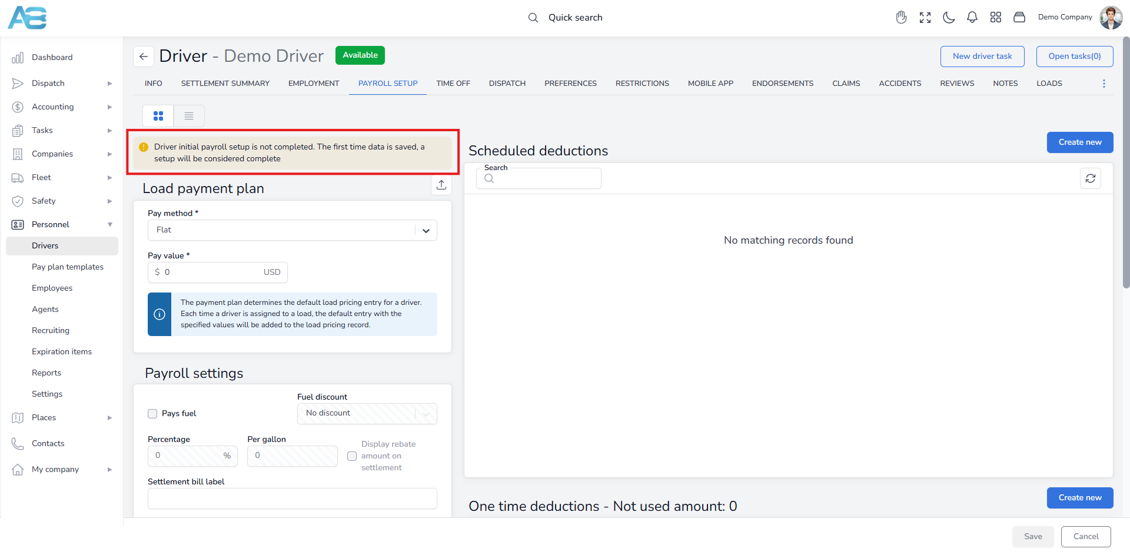The width and height of the screenshot is (1130, 555).
Task: Open the Pay method dropdown
Action: click(292, 230)
